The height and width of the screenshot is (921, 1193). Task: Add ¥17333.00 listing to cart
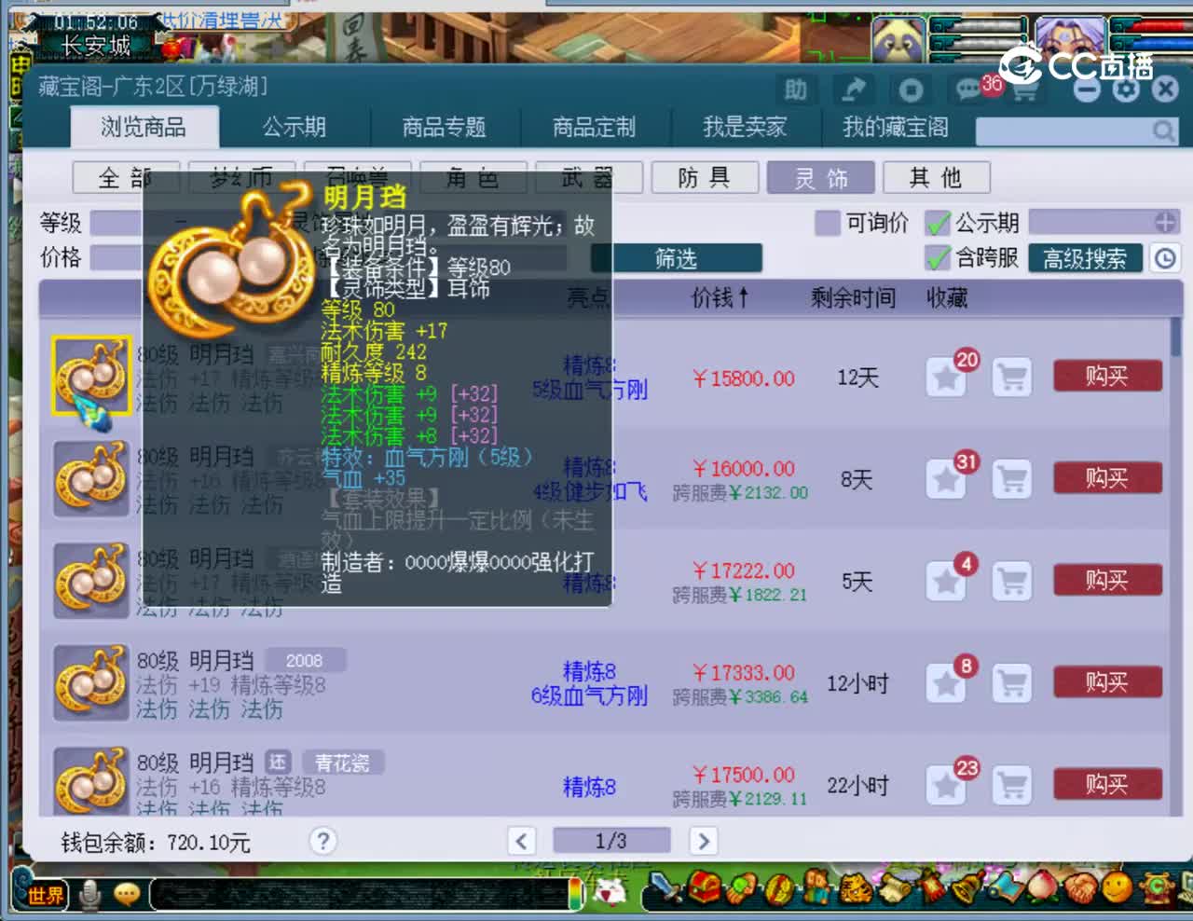[x=1011, y=683]
